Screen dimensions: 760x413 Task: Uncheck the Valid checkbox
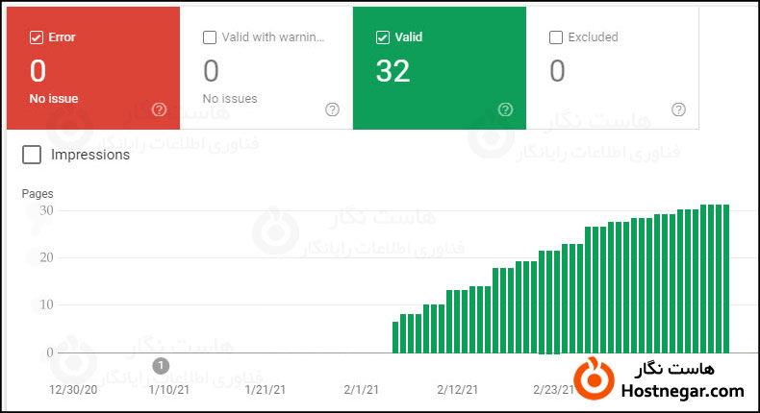tap(383, 37)
